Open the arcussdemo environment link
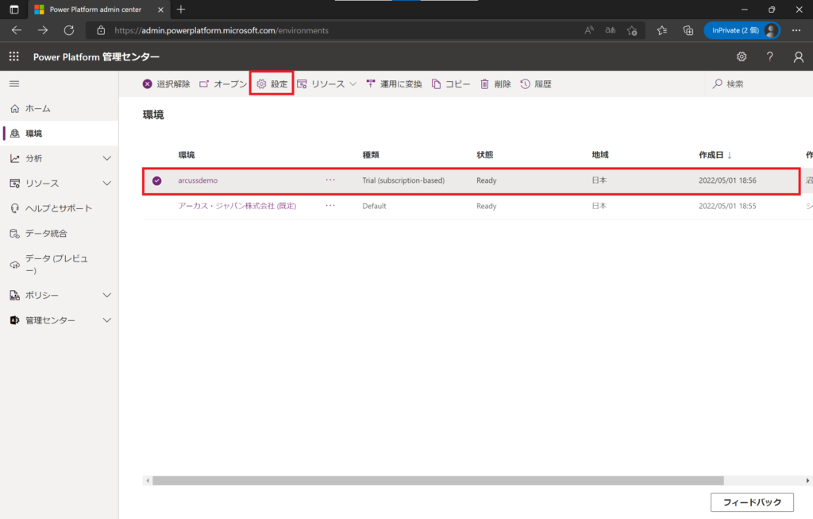Image resolution: width=813 pixels, height=519 pixels. click(x=198, y=180)
